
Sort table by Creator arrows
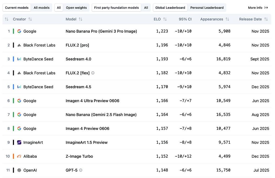pos(30,19)
